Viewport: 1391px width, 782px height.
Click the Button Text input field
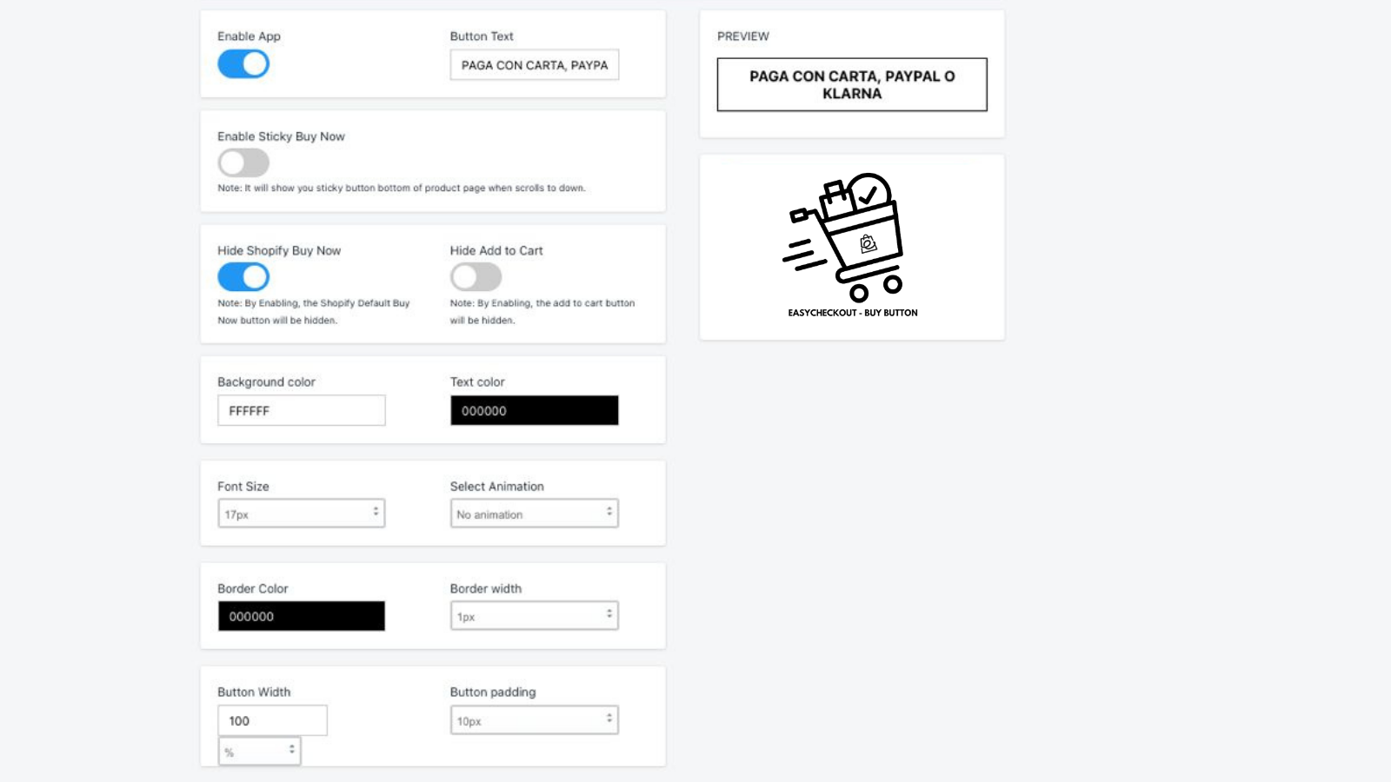[534, 65]
